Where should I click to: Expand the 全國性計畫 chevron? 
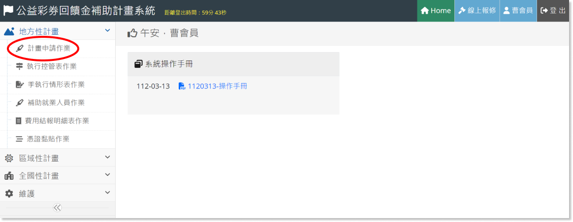click(x=107, y=175)
